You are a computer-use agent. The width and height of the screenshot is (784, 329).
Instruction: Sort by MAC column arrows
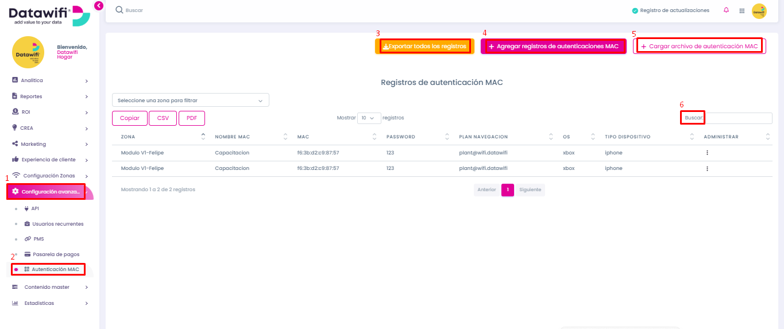[x=374, y=137]
